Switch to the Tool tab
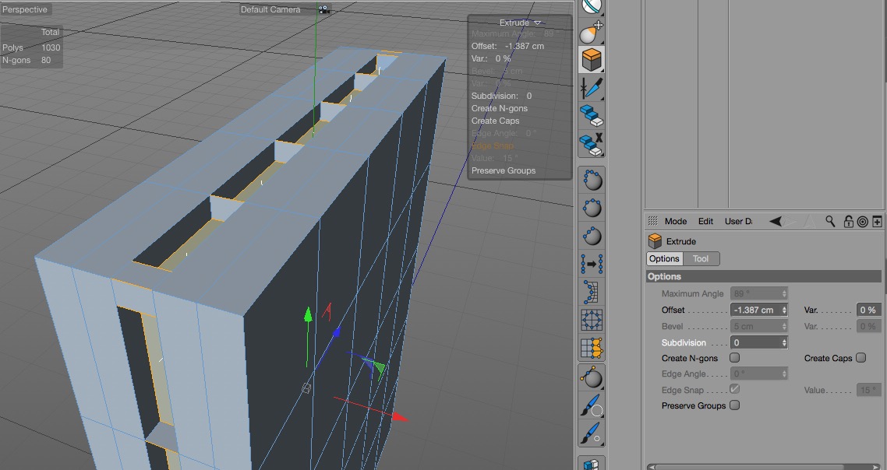 click(x=700, y=258)
